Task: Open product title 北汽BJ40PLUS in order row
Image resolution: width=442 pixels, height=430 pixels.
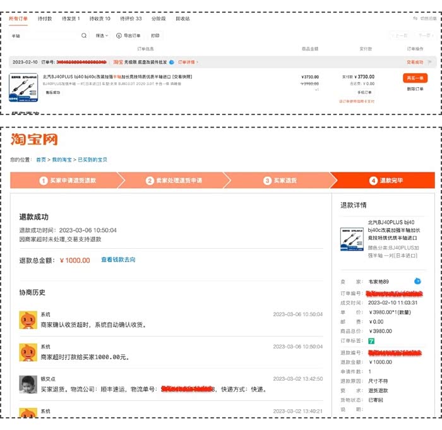Action: [117, 76]
